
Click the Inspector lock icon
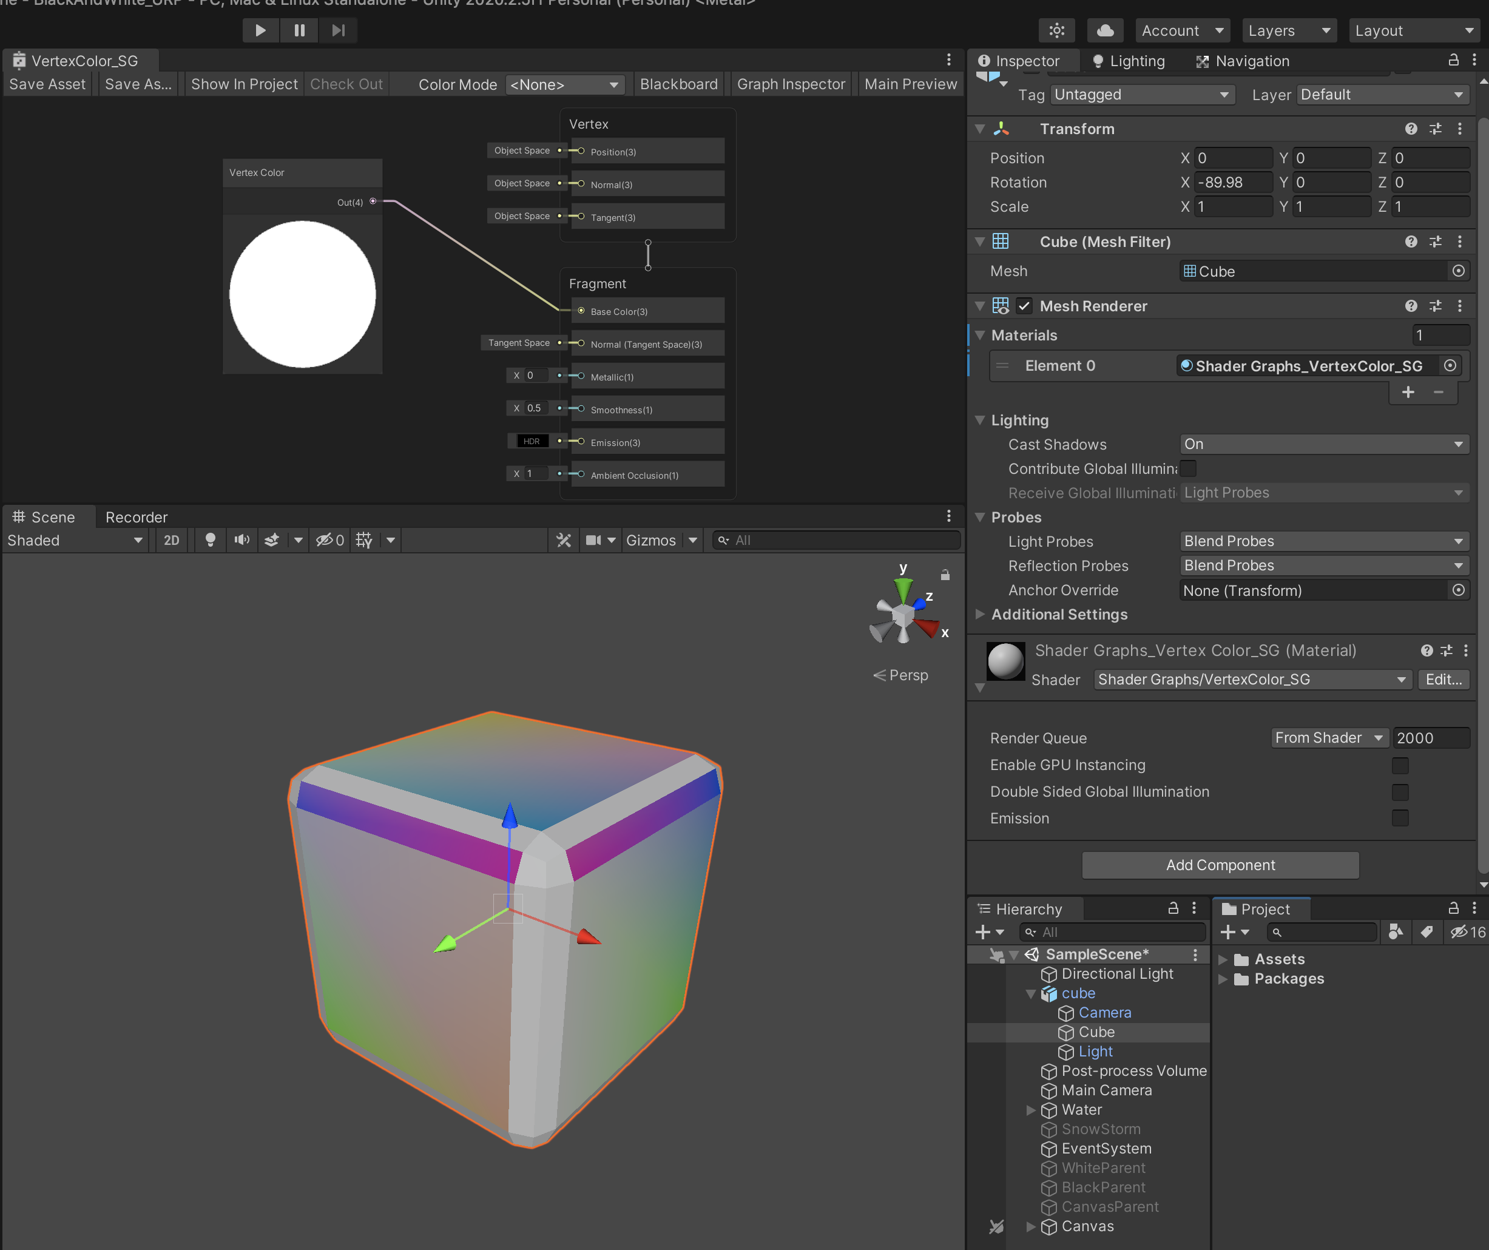coord(1453,60)
